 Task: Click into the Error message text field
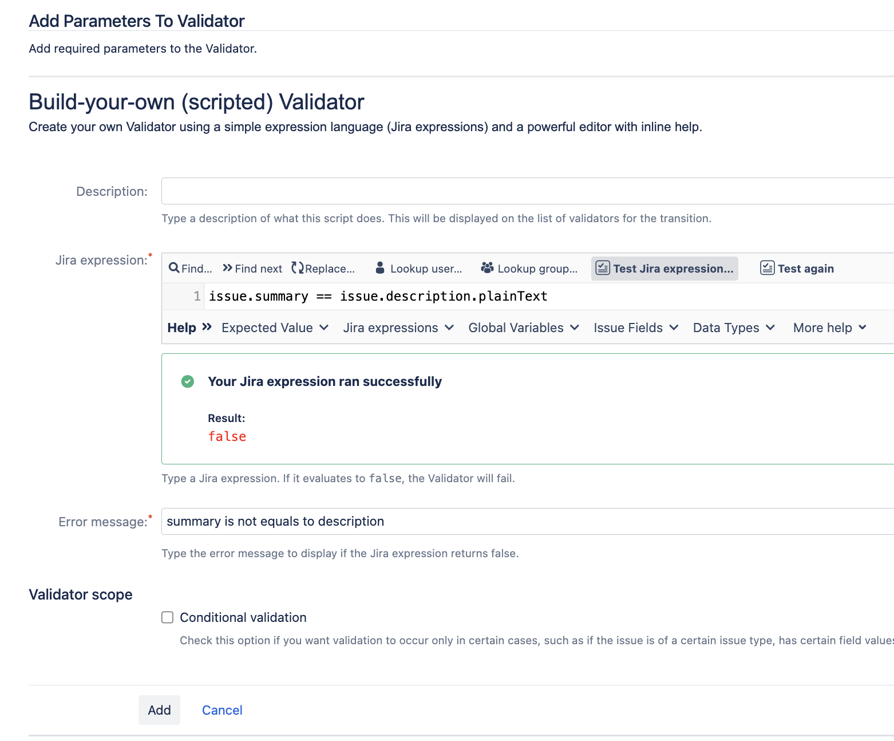pyautogui.click(x=528, y=521)
